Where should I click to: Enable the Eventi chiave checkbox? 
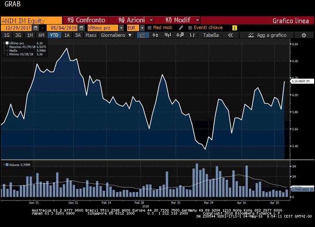point(190,28)
